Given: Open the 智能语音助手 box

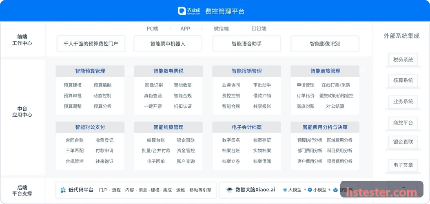Looking at the screenshot, I should (246, 44).
